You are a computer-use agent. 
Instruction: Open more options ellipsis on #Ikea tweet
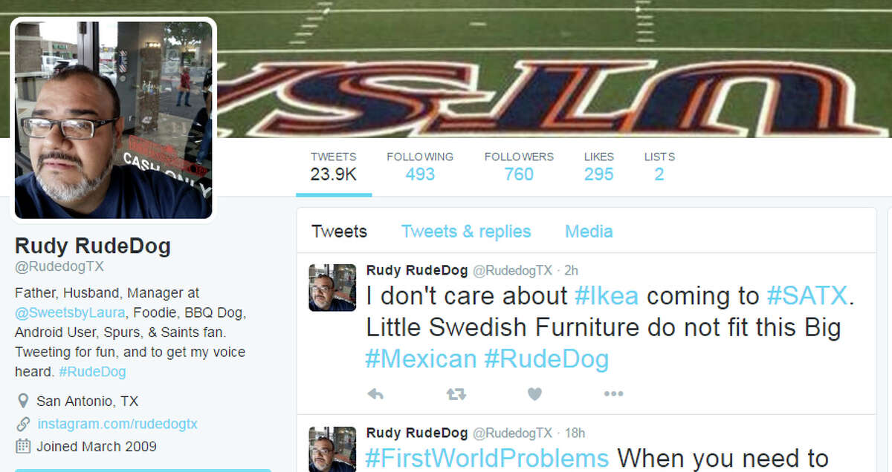pyautogui.click(x=613, y=394)
